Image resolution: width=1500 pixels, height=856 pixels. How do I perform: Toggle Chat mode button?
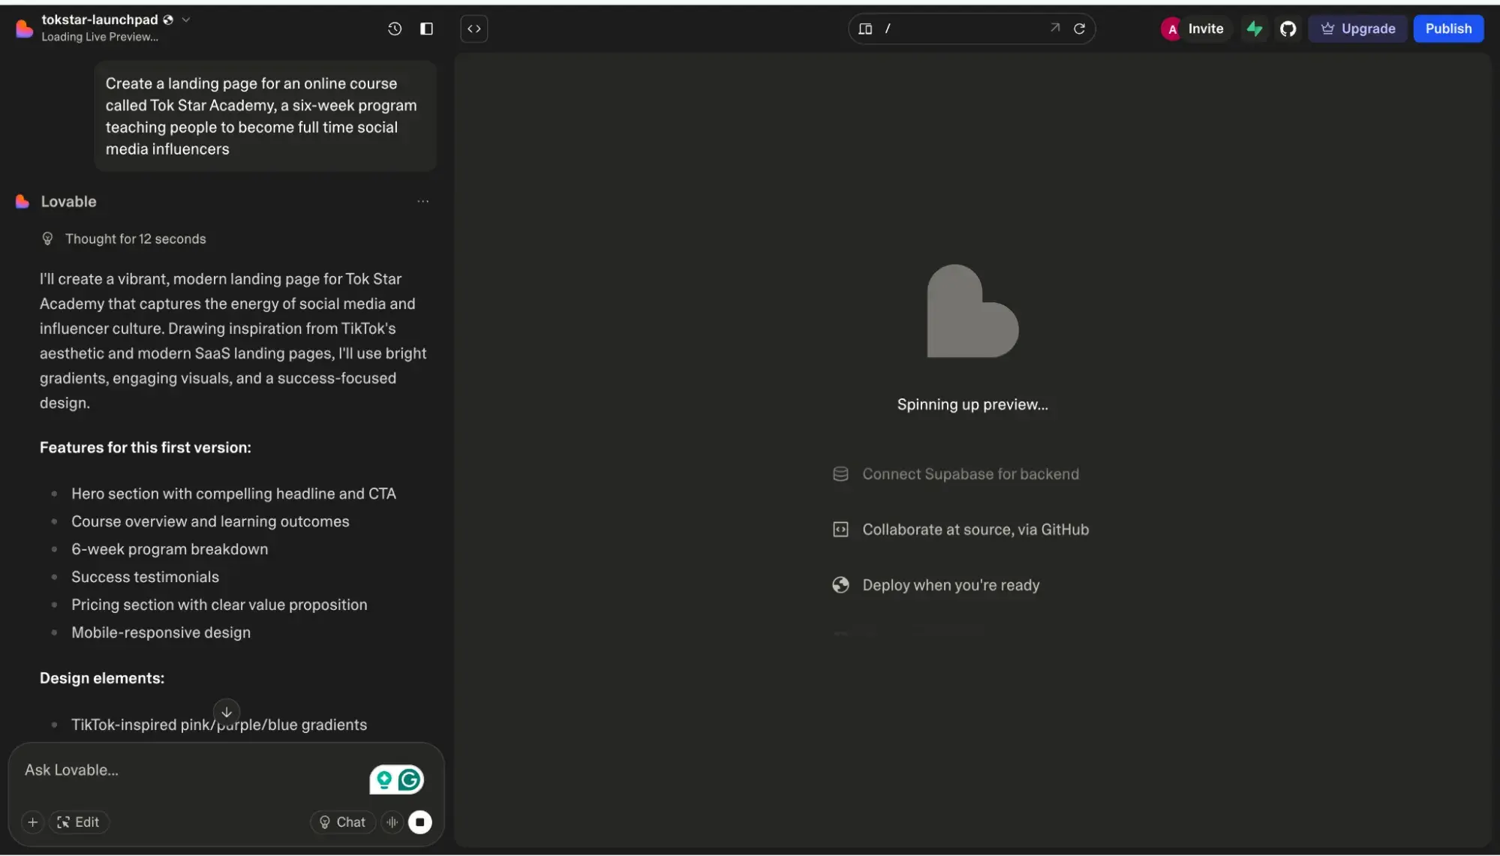click(x=342, y=822)
